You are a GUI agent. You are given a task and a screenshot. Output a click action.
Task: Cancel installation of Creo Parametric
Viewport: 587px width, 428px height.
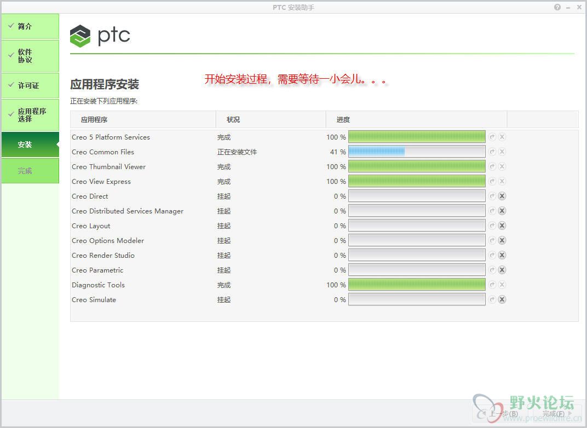502,270
